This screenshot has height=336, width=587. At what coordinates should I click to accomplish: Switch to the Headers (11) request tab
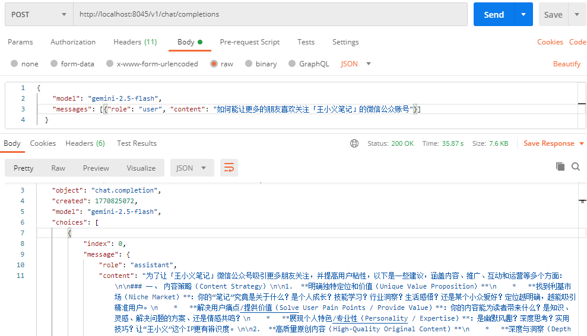click(x=135, y=42)
